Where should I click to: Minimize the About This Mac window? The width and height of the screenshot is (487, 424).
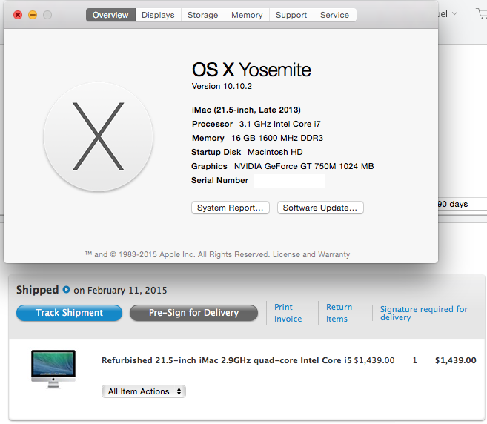(33, 15)
